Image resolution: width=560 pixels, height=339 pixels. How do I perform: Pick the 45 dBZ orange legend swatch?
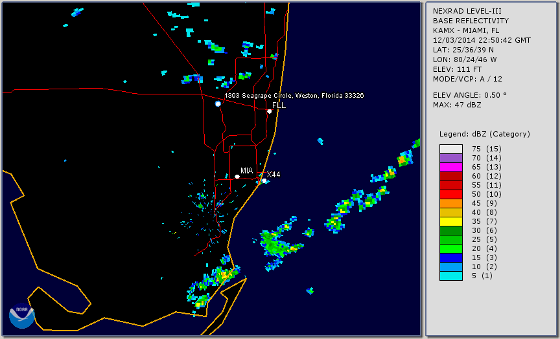pyautogui.click(x=450, y=204)
